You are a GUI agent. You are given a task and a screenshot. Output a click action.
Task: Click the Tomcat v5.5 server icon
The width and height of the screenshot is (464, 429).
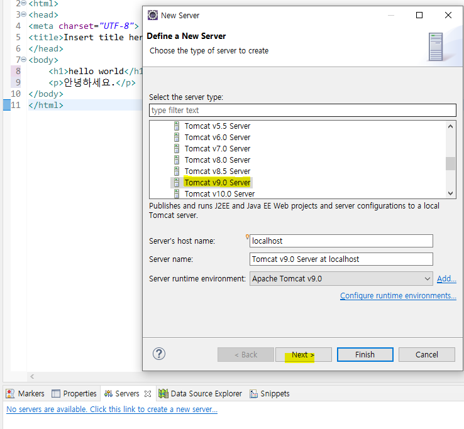pyautogui.click(x=177, y=126)
